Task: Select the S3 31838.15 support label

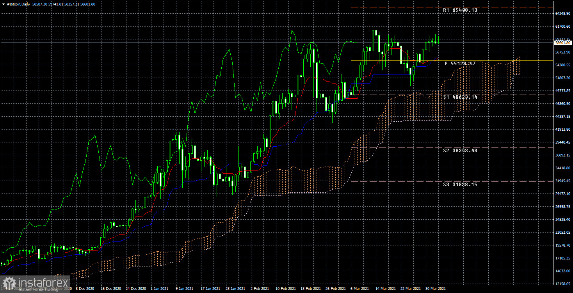Action: [x=460, y=184]
